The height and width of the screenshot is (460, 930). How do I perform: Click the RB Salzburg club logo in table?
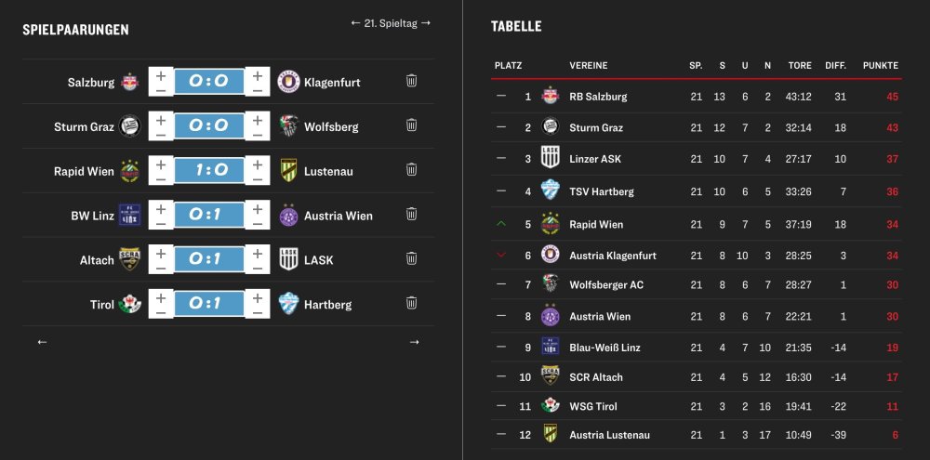551,96
